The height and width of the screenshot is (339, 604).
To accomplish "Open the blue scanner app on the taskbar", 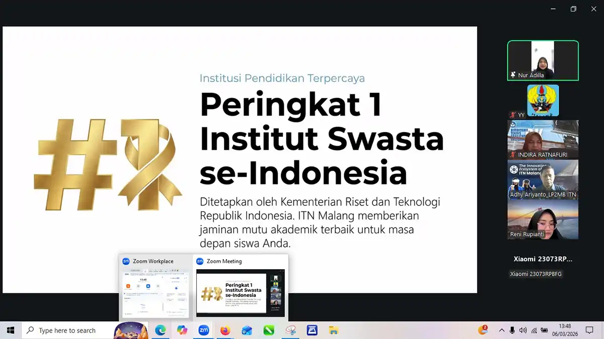I will point(312,330).
